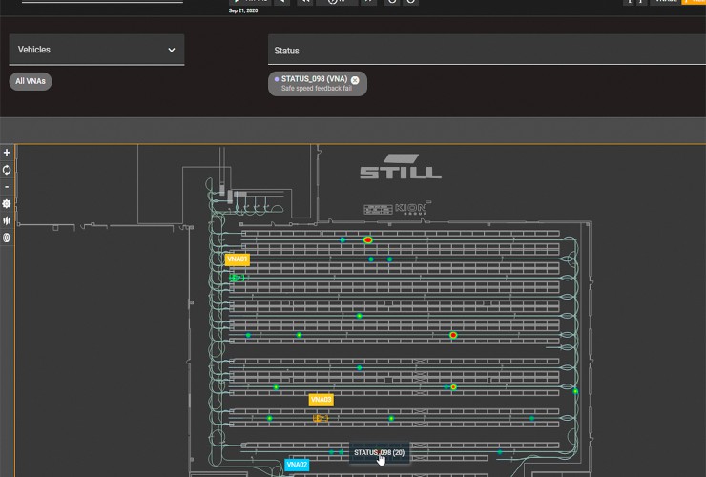Click the bottom oval icon in left toolbar
The width and height of the screenshot is (706, 477).
tap(7, 238)
